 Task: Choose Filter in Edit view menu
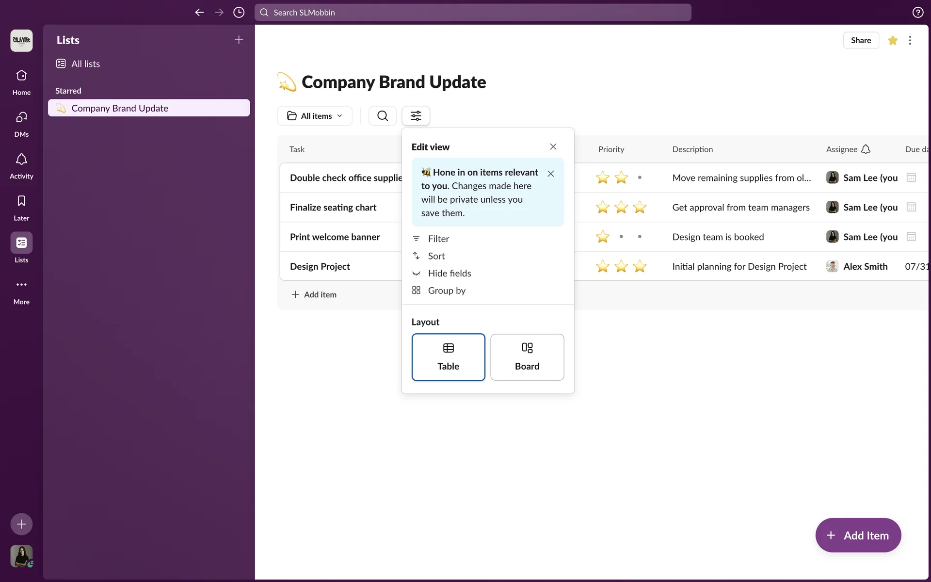[438, 239]
